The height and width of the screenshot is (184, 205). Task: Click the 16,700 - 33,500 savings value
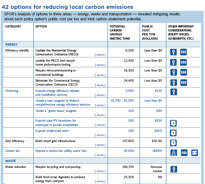pyautogui.click(x=122, y=101)
